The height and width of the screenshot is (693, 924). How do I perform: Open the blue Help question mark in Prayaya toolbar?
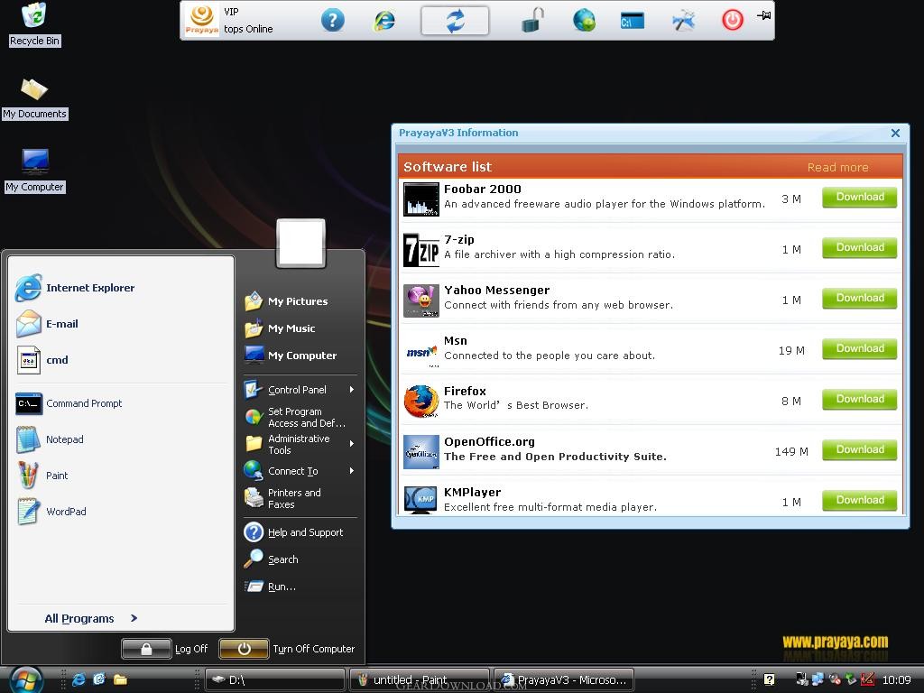[x=332, y=21]
